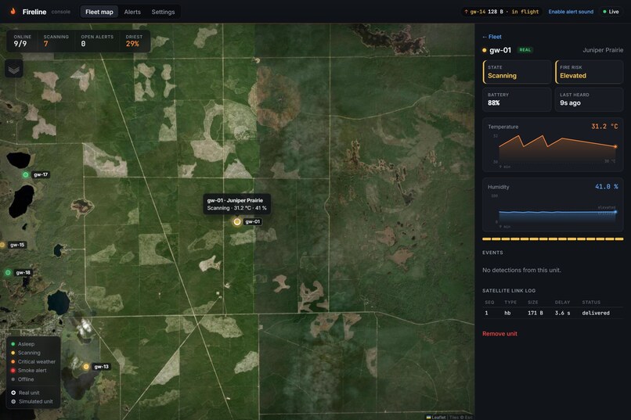This screenshot has height=420, width=631.
Task: Click the Leaflet attribution link
Action: pos(436,417)
